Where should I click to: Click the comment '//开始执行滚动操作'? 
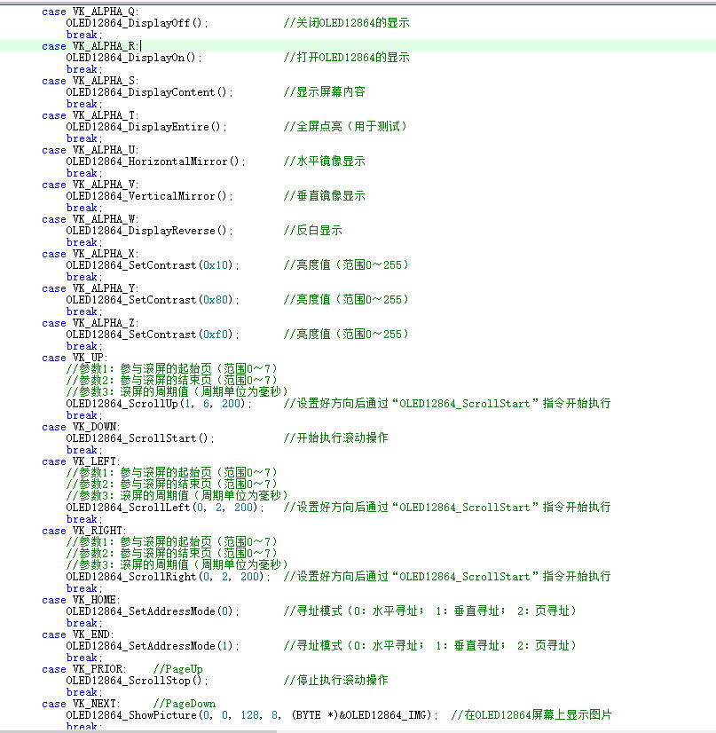[335, 438]
